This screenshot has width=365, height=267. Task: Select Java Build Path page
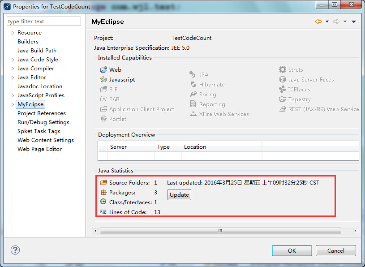coord(37,51)
